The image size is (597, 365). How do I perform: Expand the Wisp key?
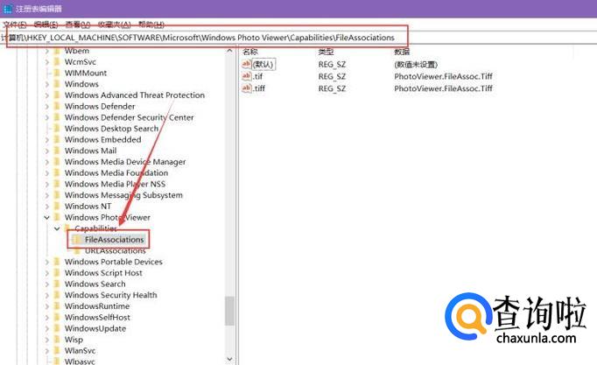[x=46, y=340]
